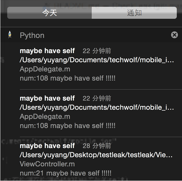Click the middle notification's num:108 message line
Screen dimensions: 182x181
coord(68,126)
